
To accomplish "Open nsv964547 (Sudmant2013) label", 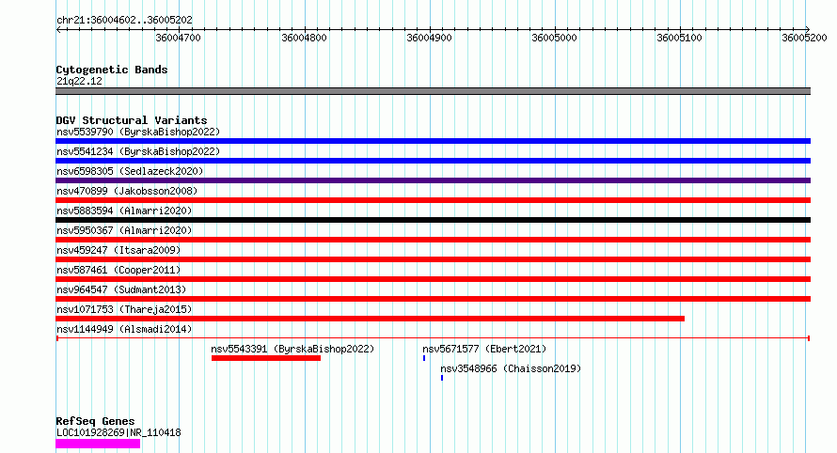I will click(121, 289).
